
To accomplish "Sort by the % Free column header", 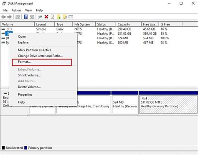I will point(171,24).
